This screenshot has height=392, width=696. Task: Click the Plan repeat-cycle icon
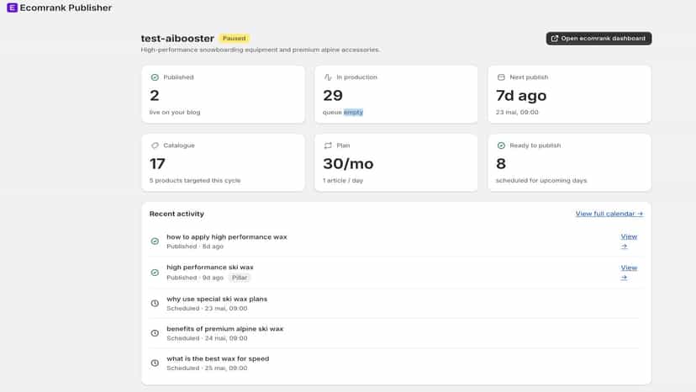point(328,146)
